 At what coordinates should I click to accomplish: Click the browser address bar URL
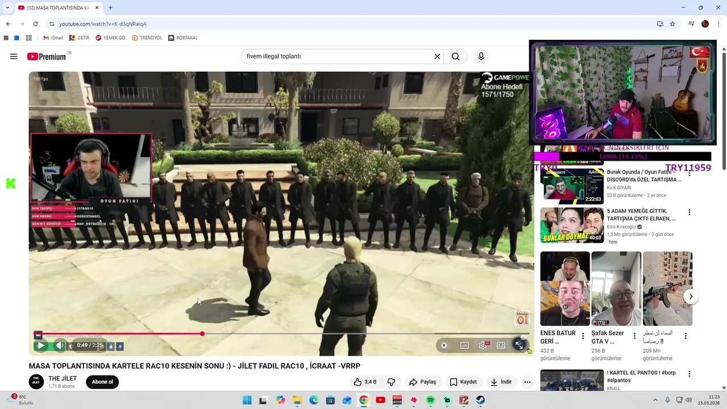click(103, 24)
